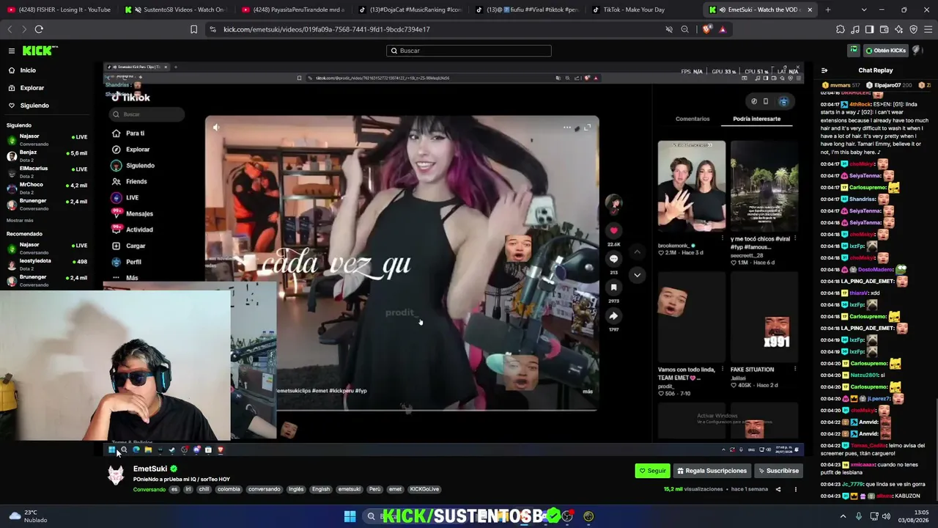Open the extensions puzzle icon
Screen dimensions: 938x528
pyautogui.click(x=840, y=29)
